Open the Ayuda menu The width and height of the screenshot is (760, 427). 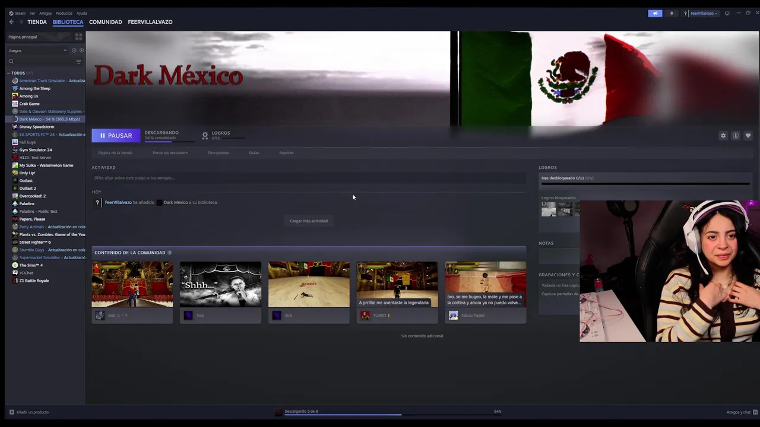pos(82,13)
